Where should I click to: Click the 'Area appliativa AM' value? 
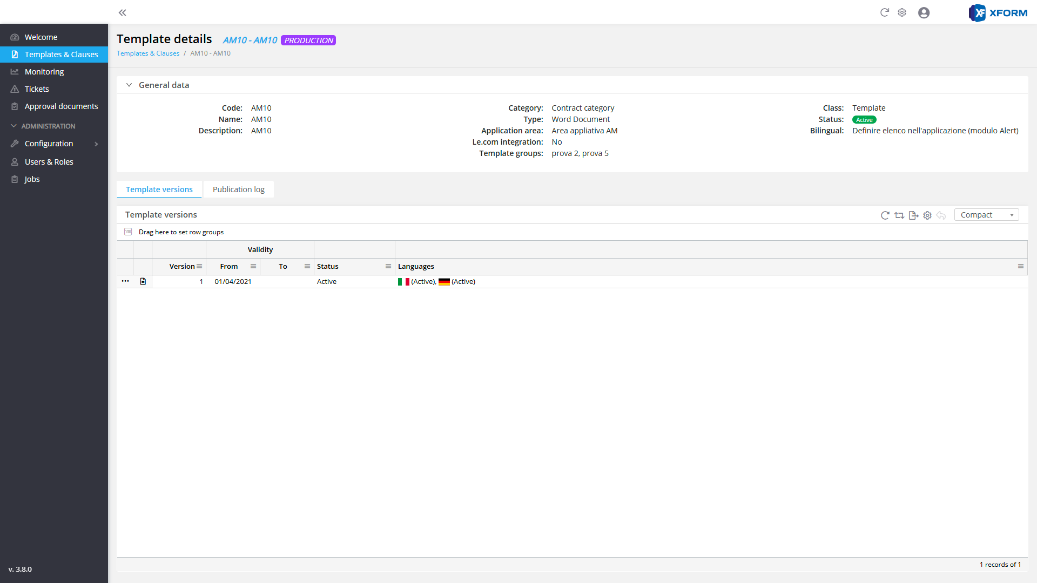(x=584, y=131)
